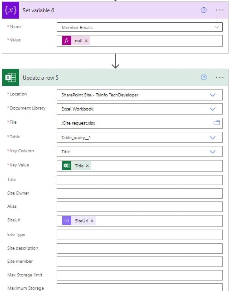The width and height of the screenshot is (230, 291).
Task: Click the 'Member Emails' text
Action: pyautogui.click(x=77, y=27)
